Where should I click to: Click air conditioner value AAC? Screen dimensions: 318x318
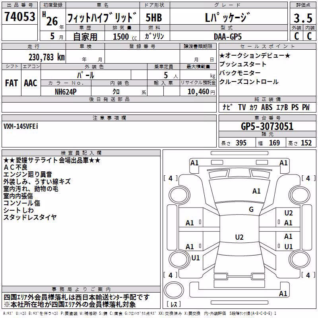[x=31, y=83]
